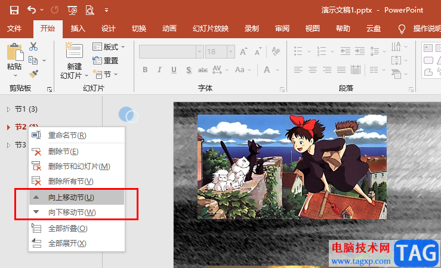Click the Bullets list icon
This screenshot has width=441, height=268.
click(298, 51)
